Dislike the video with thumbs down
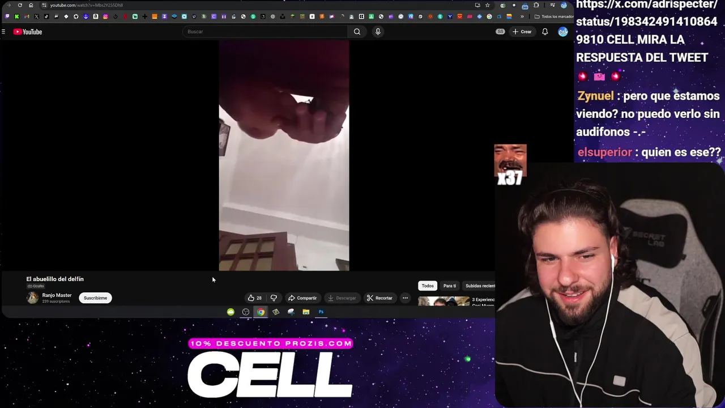 [x=274, y=298]
